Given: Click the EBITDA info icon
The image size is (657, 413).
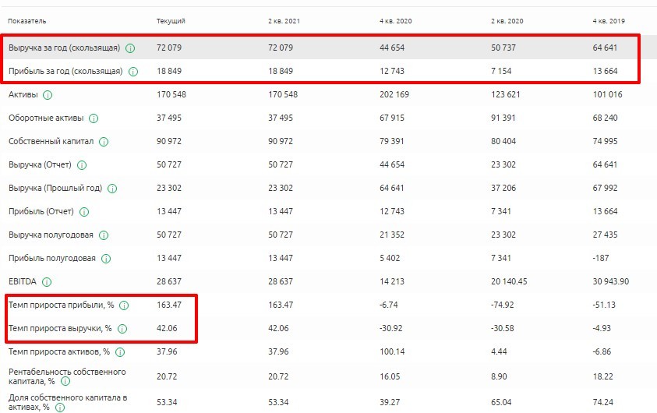Looking at the screenshot, I should click(x=48, y=281).
